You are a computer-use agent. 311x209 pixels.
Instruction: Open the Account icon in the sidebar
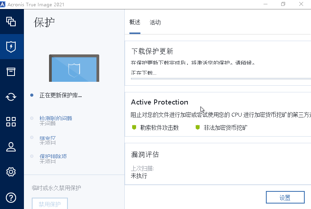tap(11, 147)
